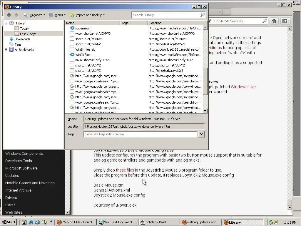Select the Win2k files.zip entry

pos(85,49)
